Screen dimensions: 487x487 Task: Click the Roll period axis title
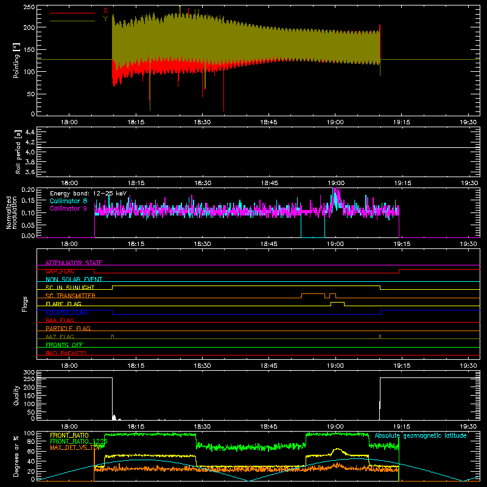18,152
